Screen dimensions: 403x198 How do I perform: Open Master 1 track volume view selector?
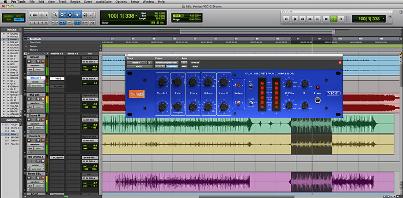tap(36, 82)
